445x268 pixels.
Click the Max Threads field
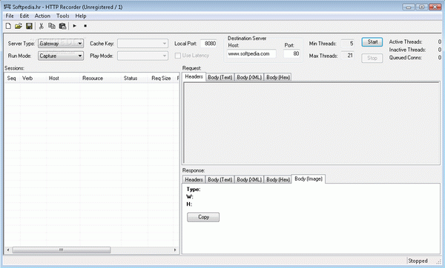(x=347, y=56)
